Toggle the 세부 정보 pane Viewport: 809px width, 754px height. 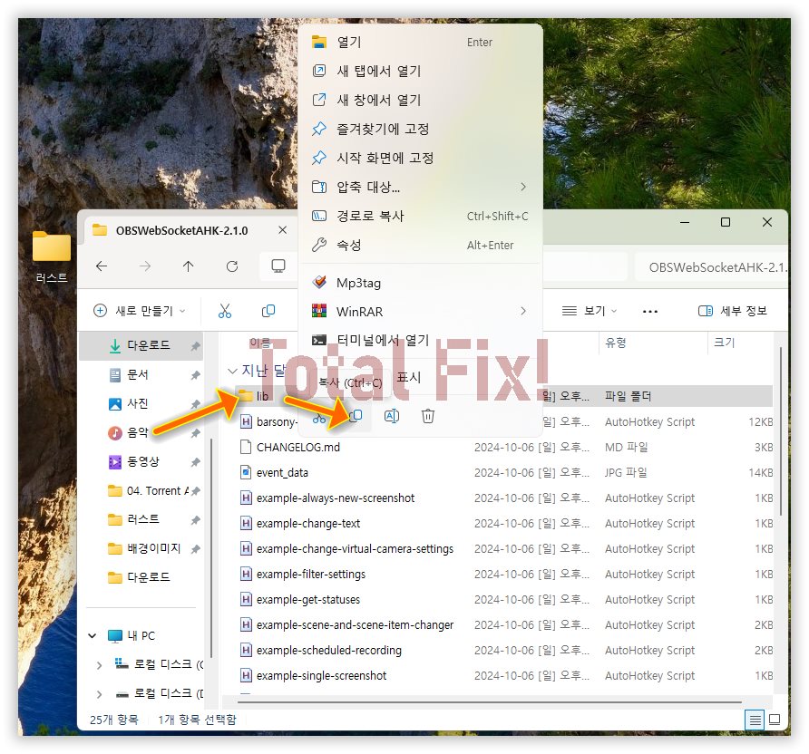pos(733,311)
